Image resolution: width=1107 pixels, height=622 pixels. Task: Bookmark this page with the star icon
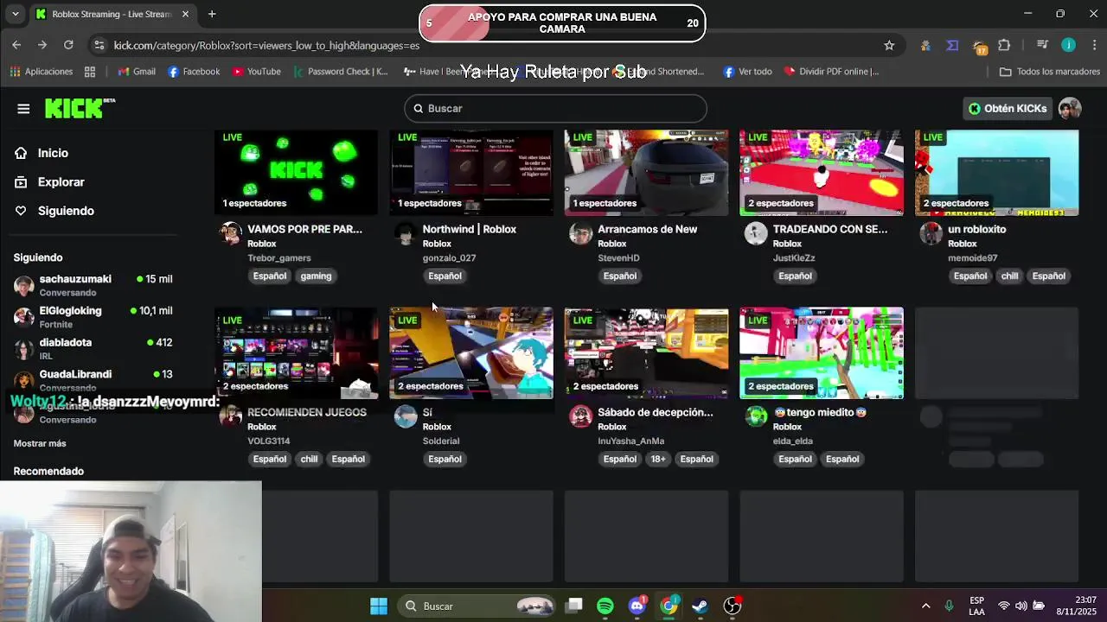coord(889,45)
